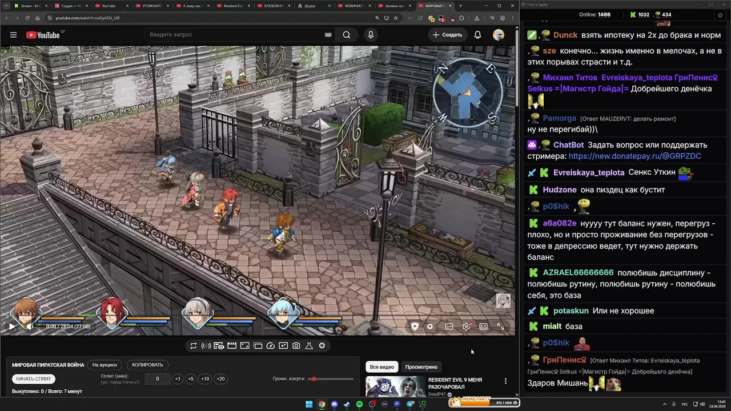Enter fullscreen mode in the player
The height and width of the screenshot is (411, 731).
tap(500, 327)
